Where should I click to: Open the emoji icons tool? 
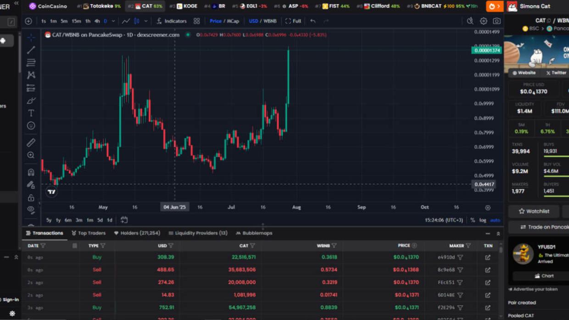(x=31, y=126)
